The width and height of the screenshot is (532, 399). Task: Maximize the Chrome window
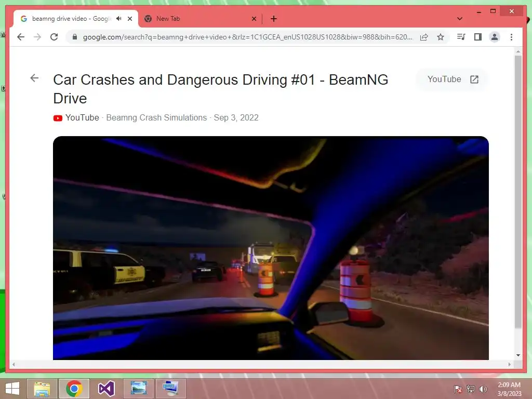coord(493,11)
